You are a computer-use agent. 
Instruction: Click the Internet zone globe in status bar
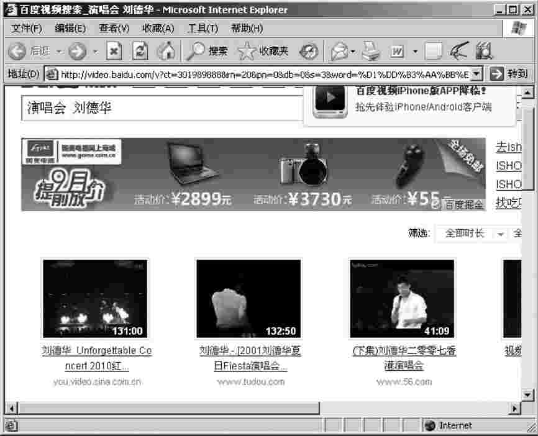coord(430,425)
